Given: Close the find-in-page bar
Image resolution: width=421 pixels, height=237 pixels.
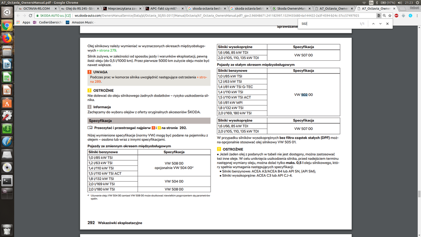Looking at the screenshot, I should tap(388, 24).
